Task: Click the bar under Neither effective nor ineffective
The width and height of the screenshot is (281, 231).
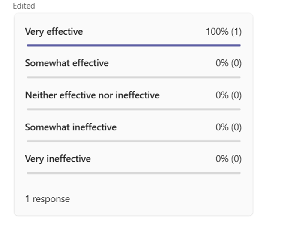Action: coord(134,109)
